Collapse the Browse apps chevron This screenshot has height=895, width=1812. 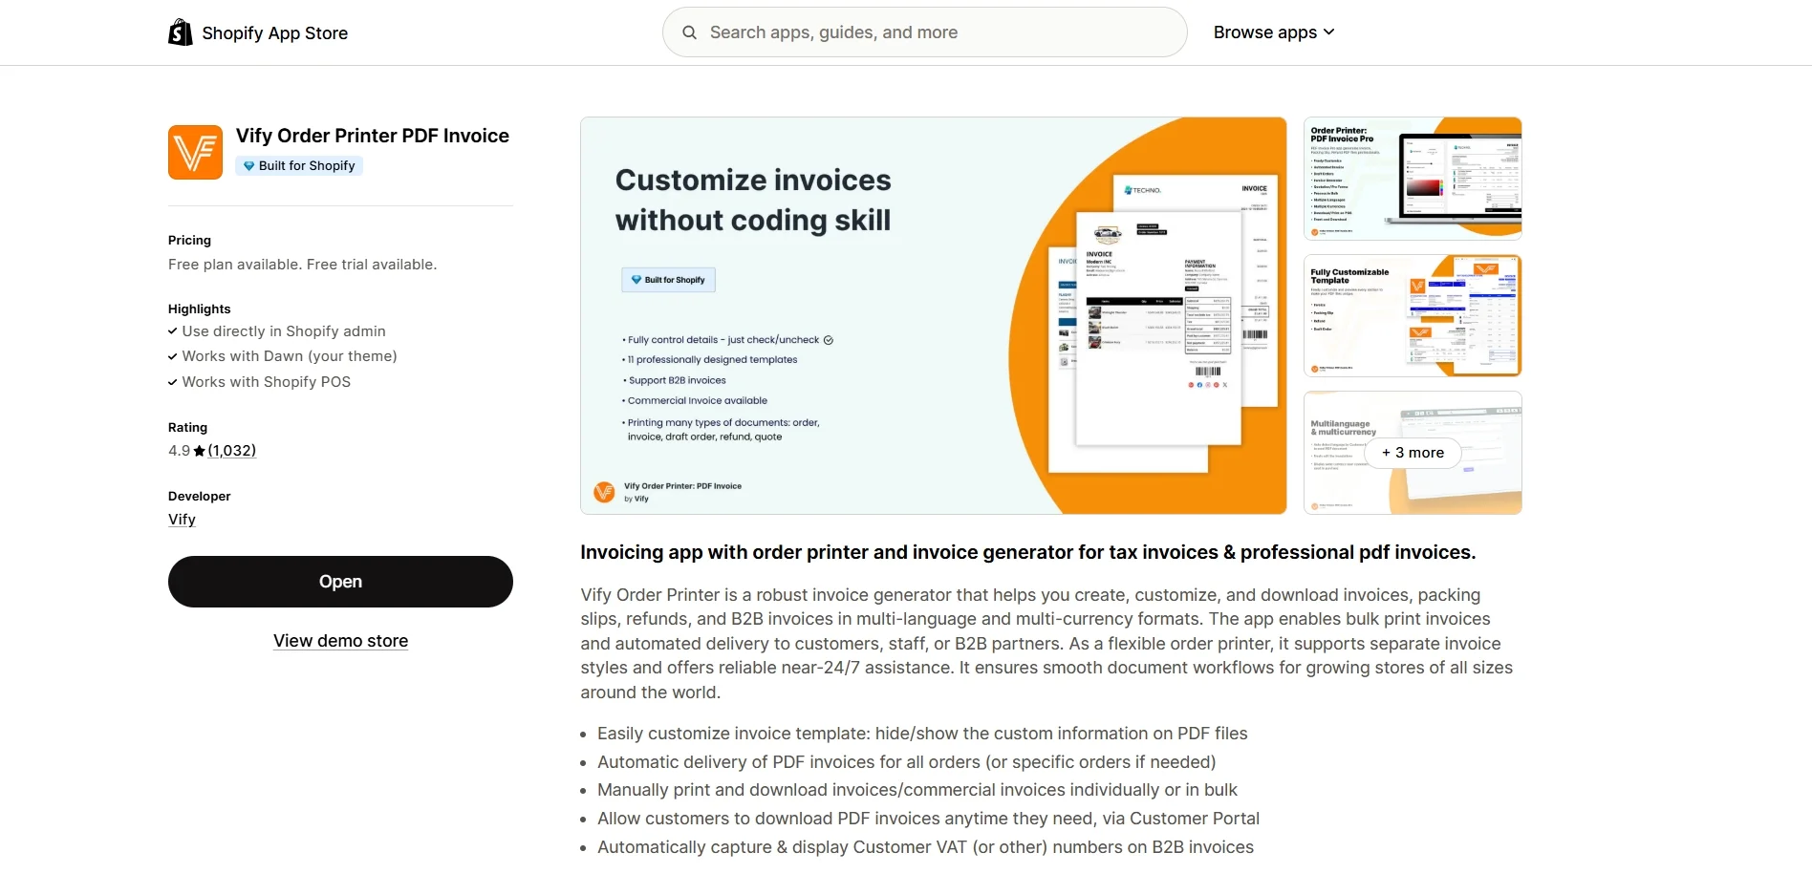(x=1329, y=32)
